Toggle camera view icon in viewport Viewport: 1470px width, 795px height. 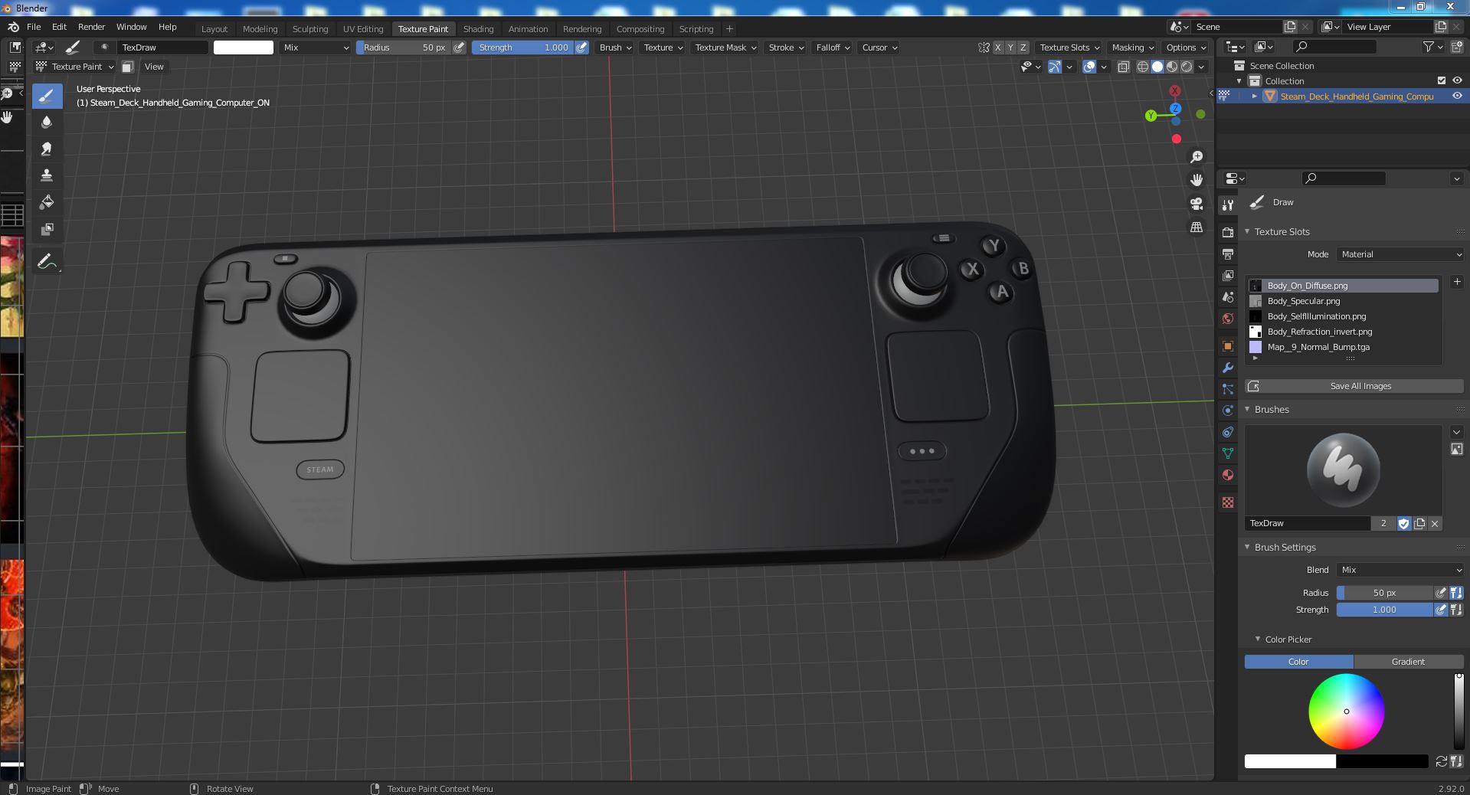[1197, 204]
